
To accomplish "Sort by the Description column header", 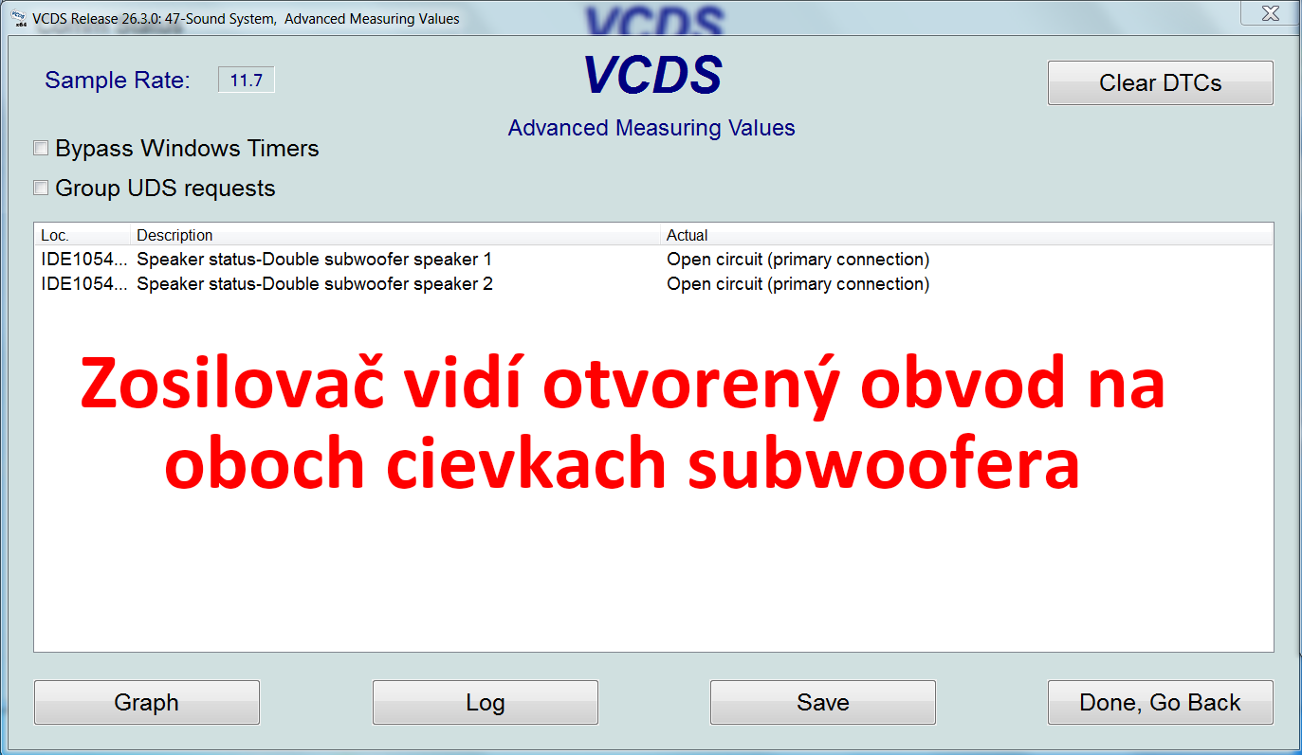I will click(x=395, y=235).
